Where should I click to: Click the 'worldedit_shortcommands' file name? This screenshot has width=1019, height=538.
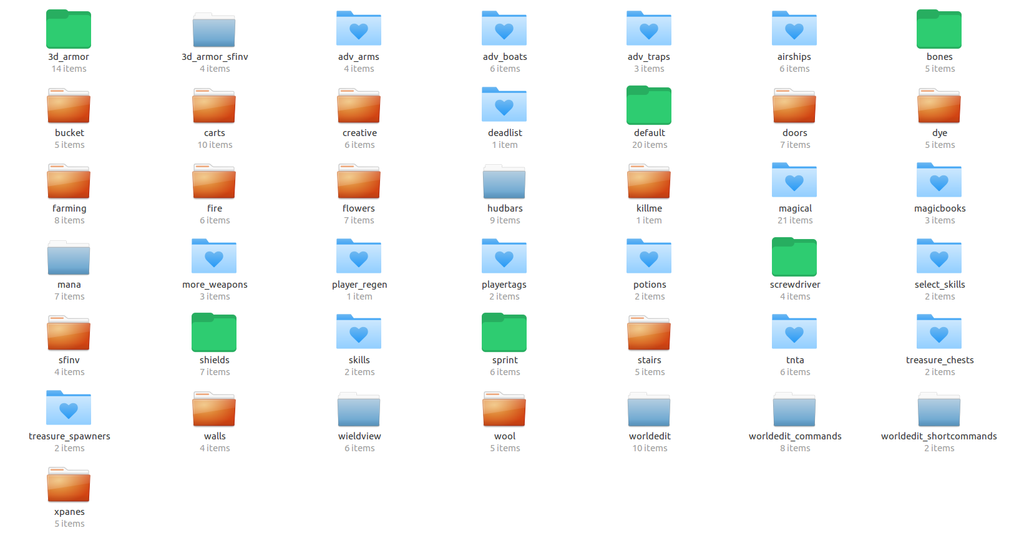(939, 436)
